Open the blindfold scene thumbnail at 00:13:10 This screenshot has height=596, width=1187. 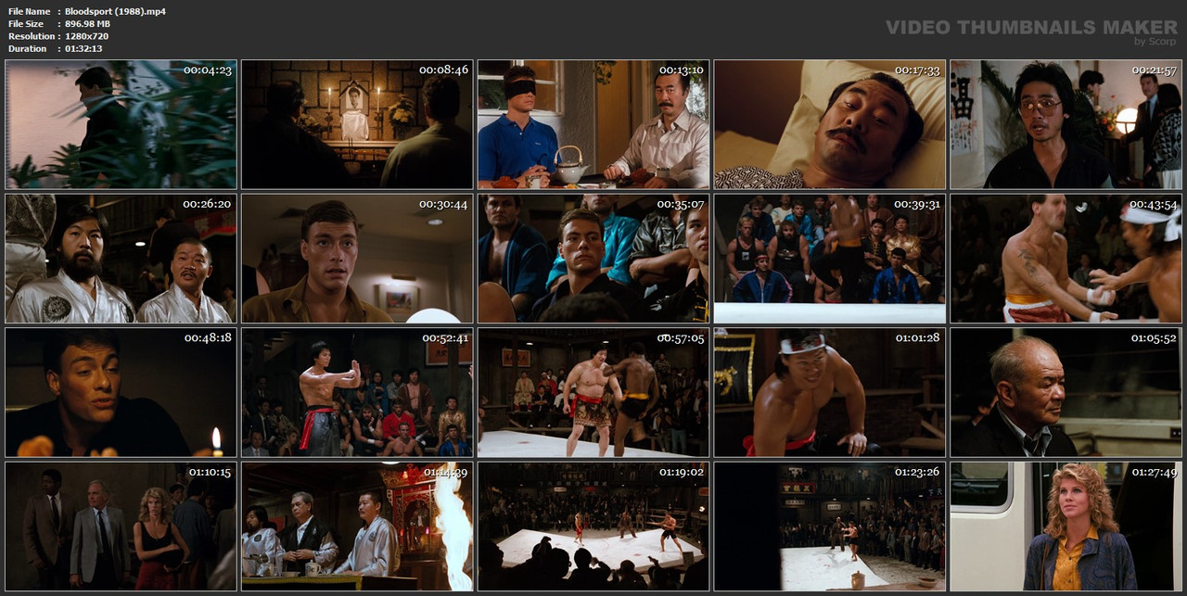[593, 124]
